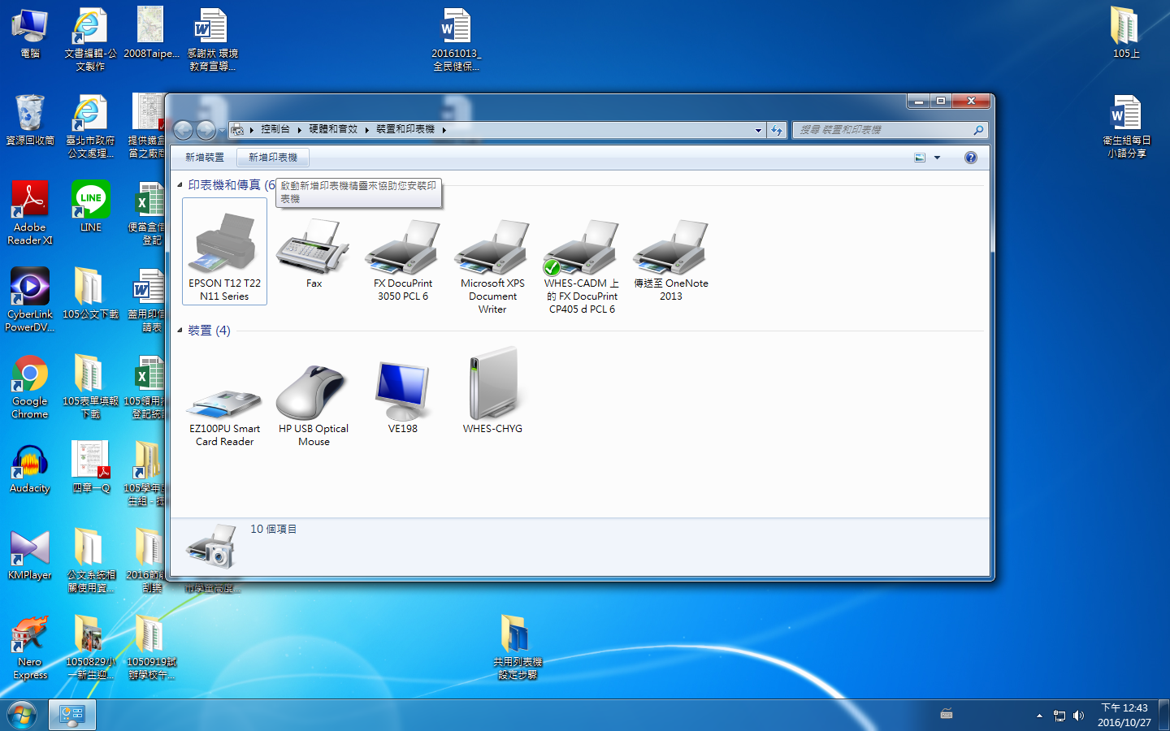Click 新增印表機 in the toolbar
Viewport: 1170px width, 731px height.
(273, 158)
